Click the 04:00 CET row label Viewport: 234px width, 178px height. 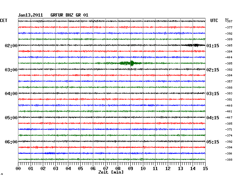click(11, 94)
